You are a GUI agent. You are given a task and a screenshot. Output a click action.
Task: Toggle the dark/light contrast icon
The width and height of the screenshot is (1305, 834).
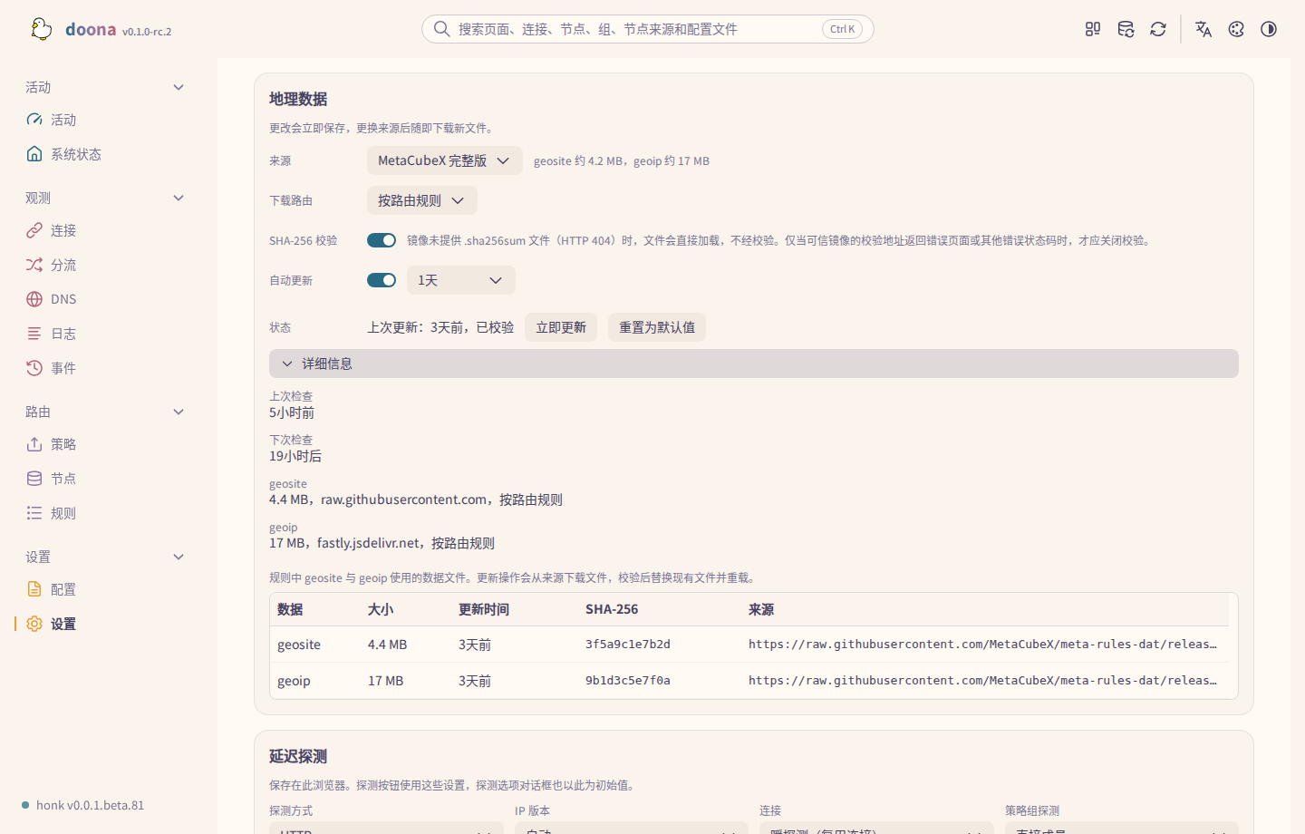[x=1269, y=29]
